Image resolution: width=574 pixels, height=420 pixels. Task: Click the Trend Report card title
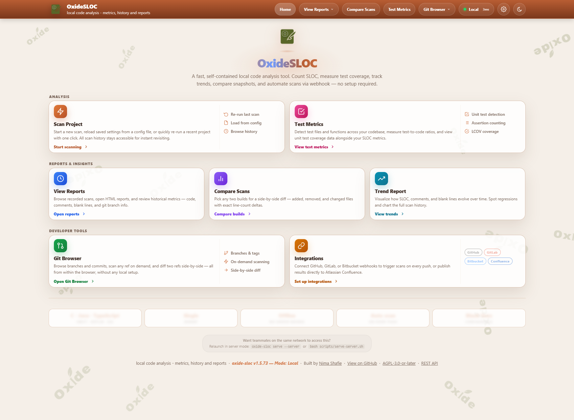coord(390,191)
